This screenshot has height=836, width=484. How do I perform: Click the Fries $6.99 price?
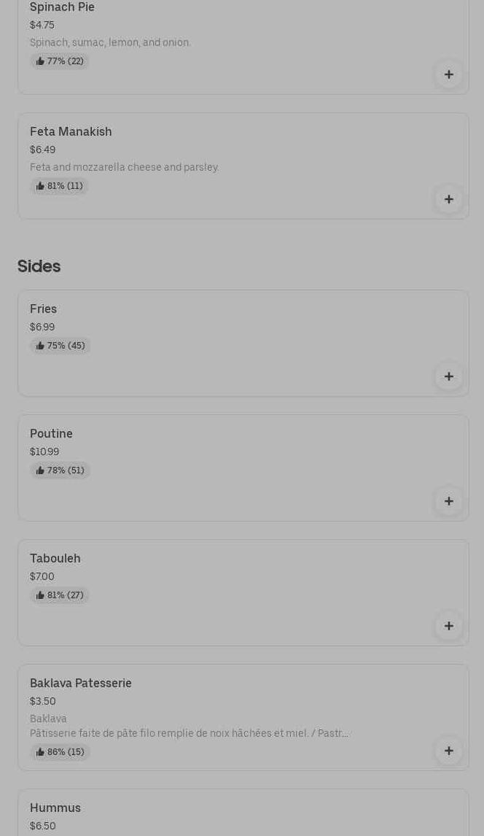pos(42,328)
